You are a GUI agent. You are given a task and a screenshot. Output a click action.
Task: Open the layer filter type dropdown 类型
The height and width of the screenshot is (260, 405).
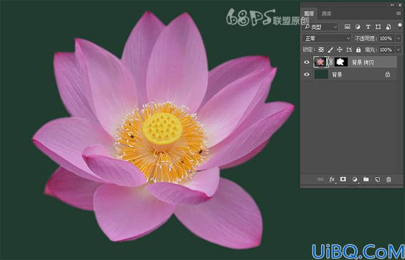[321, 27]
